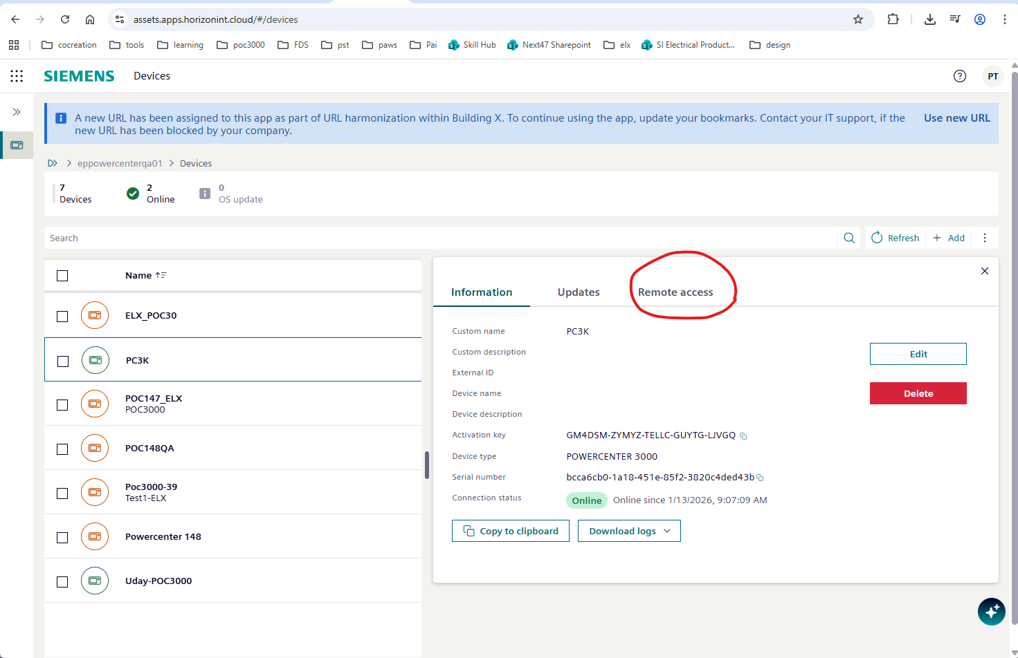Expand the Download logs dropdown
The height and width of the screenshot is (658, 1018).
629,531
